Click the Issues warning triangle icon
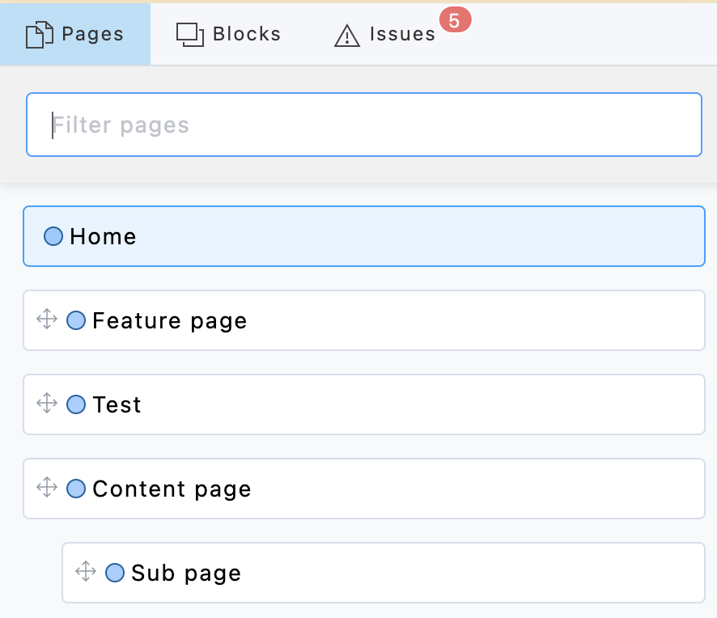Screen dimensions: 717x618 coord(347,35)
